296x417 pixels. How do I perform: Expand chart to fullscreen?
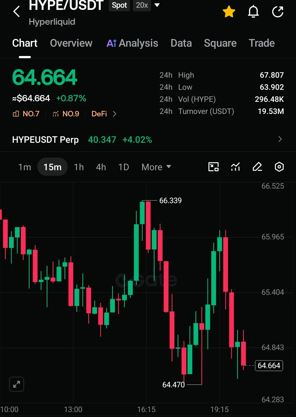coord(16,384)
